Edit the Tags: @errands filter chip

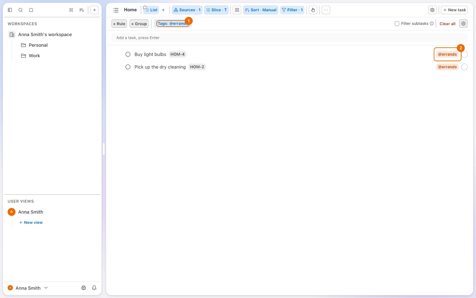pos(173,24)
